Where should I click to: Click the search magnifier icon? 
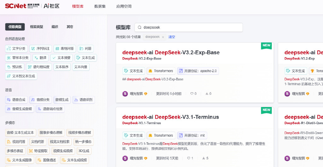coord(139,27)
